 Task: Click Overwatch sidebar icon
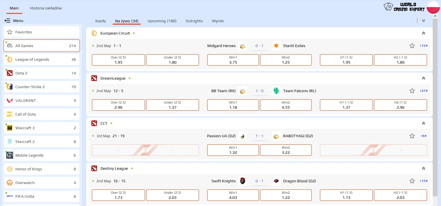[10, 183]
